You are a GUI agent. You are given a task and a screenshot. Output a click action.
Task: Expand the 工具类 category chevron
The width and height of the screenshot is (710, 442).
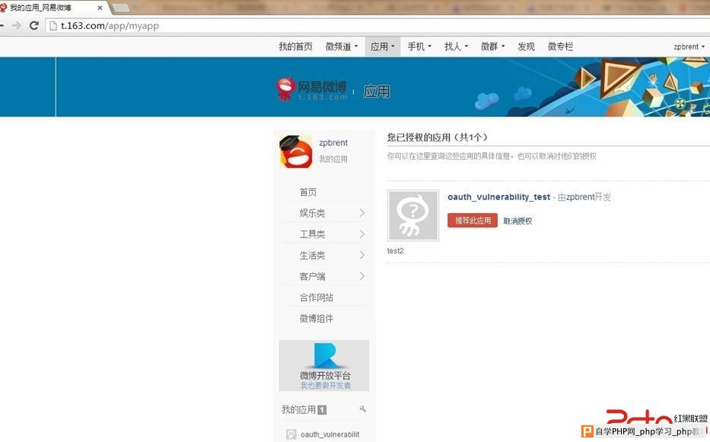click(x=361, y=234)
